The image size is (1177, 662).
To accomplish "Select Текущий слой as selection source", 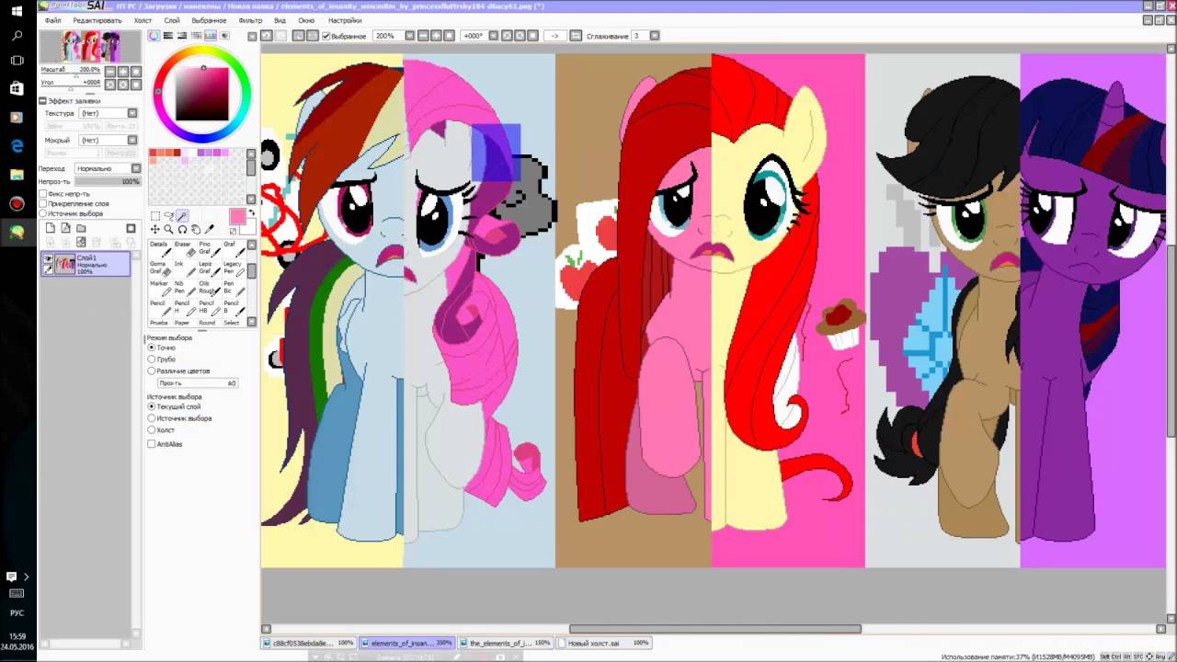I will (x=152, y=405).
